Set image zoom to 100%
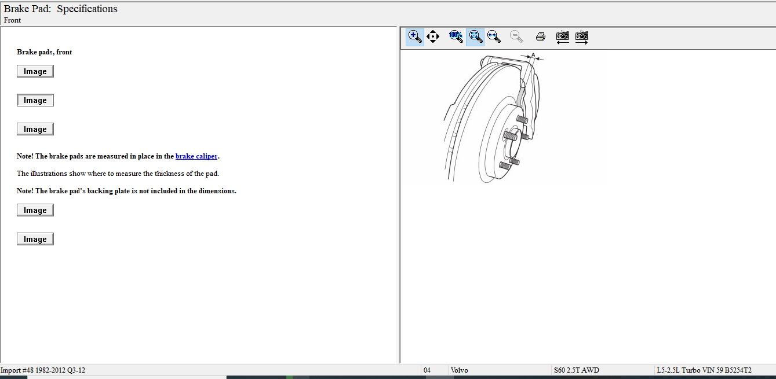Viewport: 776px width, 379px height. (456, 36)
